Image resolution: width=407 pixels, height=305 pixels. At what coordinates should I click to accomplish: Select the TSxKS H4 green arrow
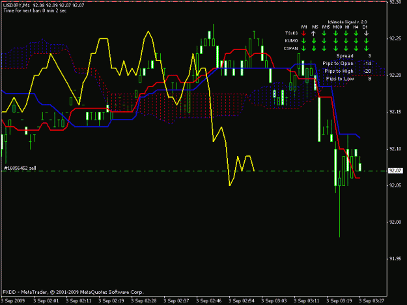click(356, 33)
